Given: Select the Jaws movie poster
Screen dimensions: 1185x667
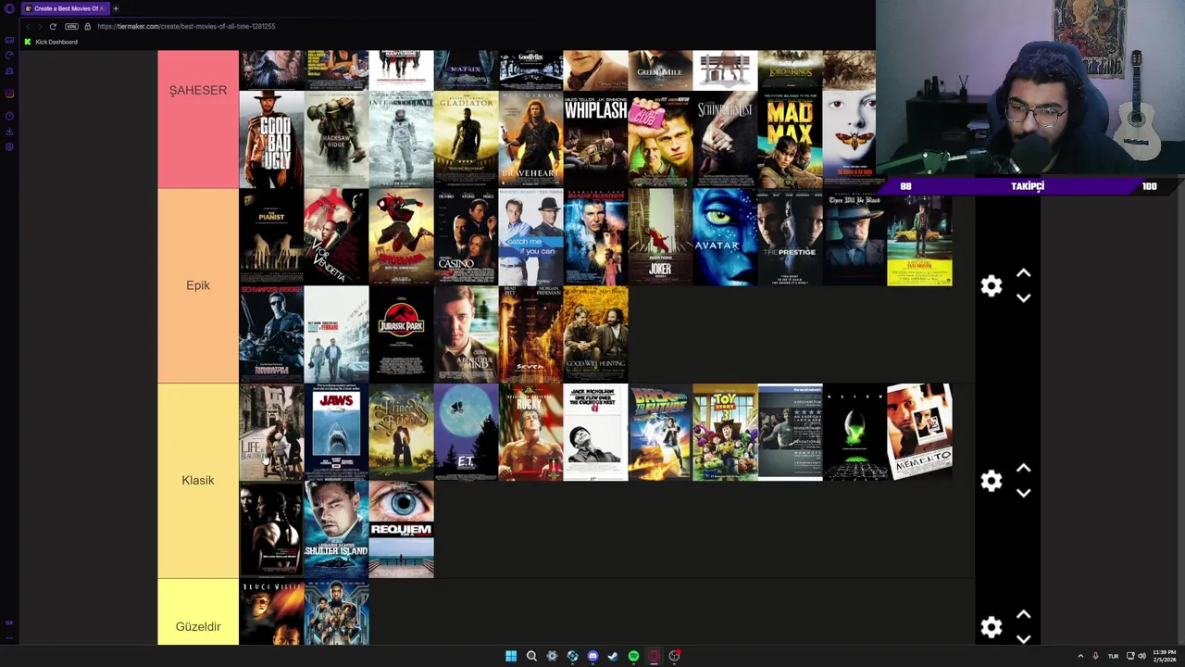Looking at the screenshot, I should [336, 433].
